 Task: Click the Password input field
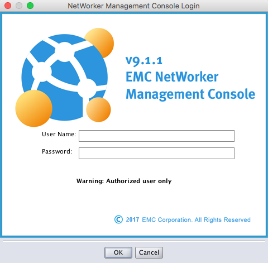tap(156, 153)
